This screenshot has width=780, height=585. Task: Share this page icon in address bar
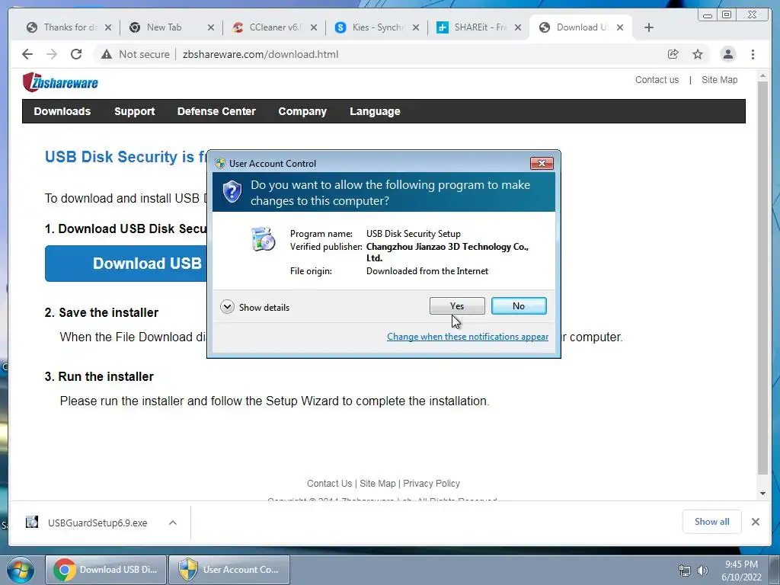pos(673,54)
